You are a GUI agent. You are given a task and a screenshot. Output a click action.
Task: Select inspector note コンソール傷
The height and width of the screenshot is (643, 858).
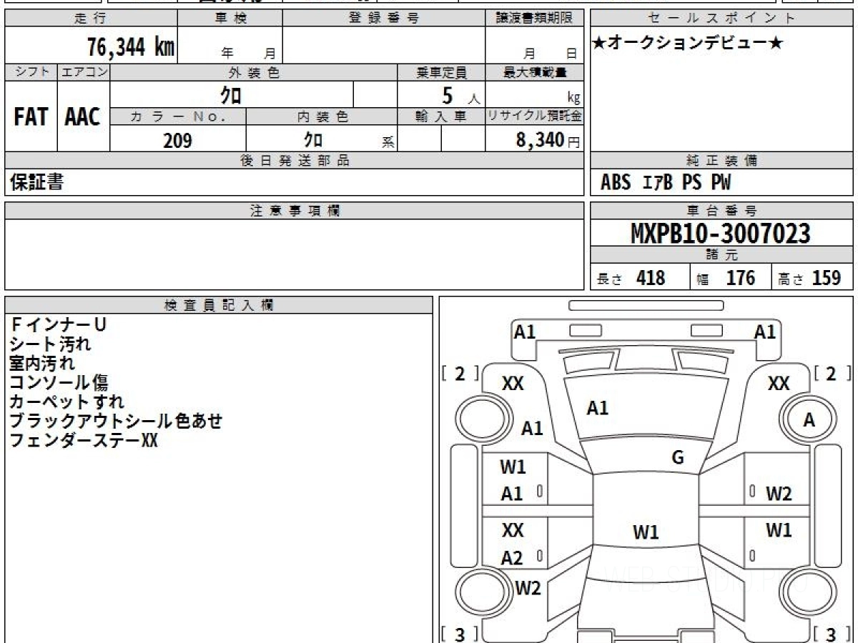point(59,382)
